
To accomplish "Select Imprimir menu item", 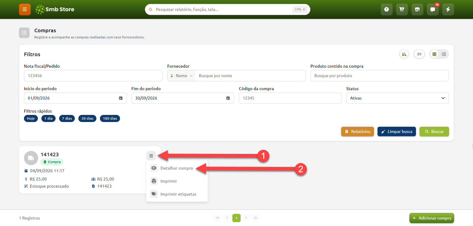I will pos(177,181).
